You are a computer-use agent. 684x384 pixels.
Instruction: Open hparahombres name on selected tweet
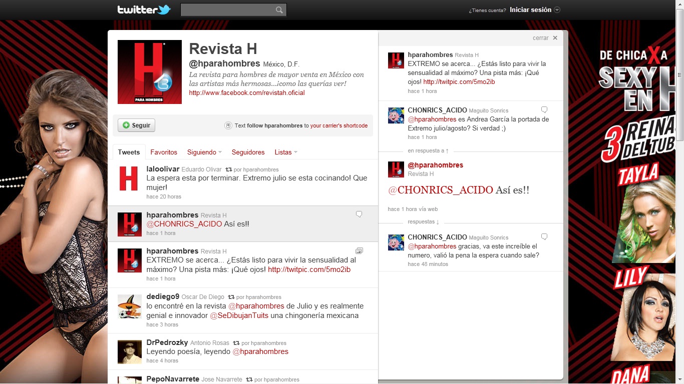tap(172, 214)
